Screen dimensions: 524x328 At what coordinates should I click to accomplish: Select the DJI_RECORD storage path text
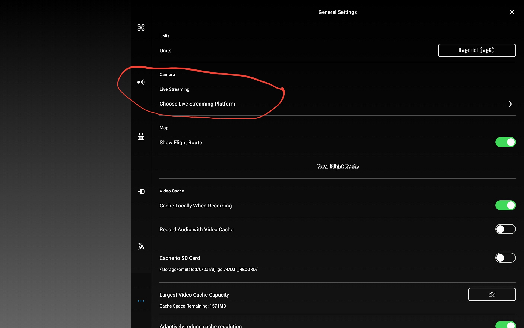tap(209, 270)
